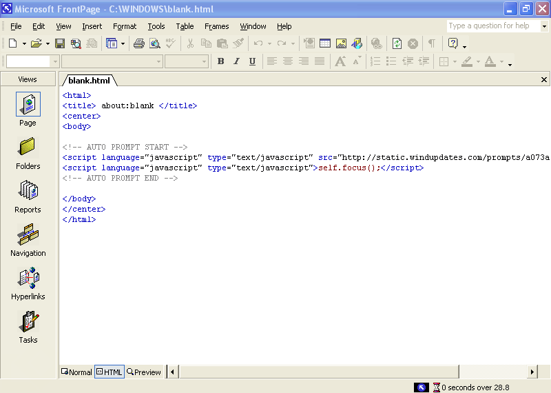The image size is (551, 393).
Task: Decrease the font size
Action: pos(357,61)
